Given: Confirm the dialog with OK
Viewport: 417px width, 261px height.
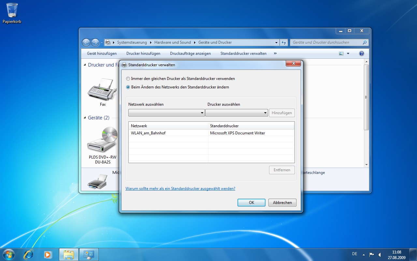Looking at the screenshot, I should click(x=251, y=202).
